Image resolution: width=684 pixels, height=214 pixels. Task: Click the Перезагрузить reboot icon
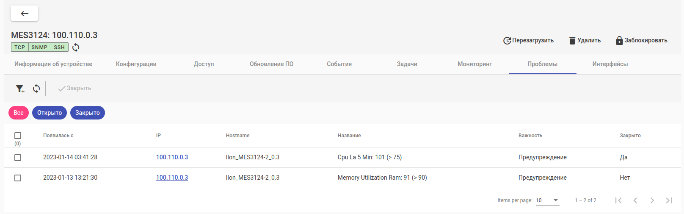pos(507,41)
